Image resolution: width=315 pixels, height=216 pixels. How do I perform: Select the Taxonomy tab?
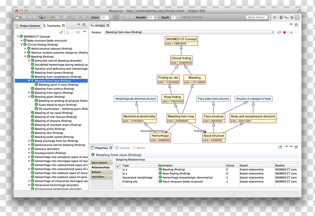pyautogui.click(x=54, y=26)
